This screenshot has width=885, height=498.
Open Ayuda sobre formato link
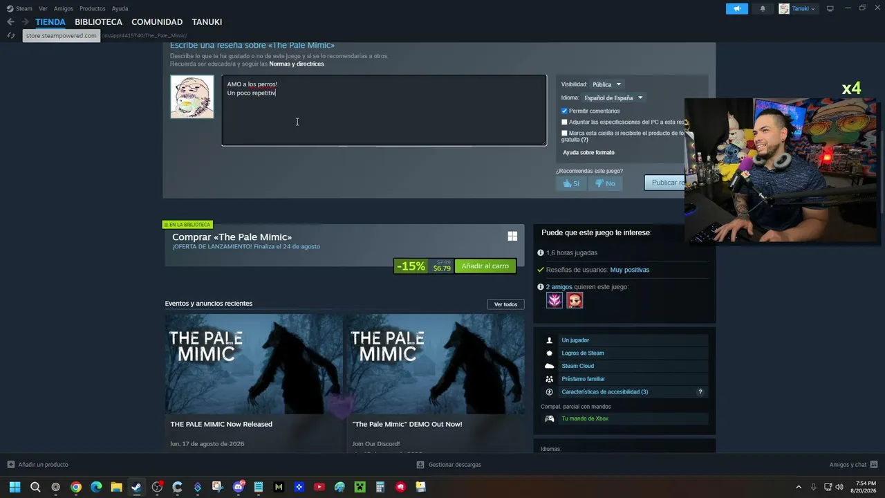tap(588, 152)
